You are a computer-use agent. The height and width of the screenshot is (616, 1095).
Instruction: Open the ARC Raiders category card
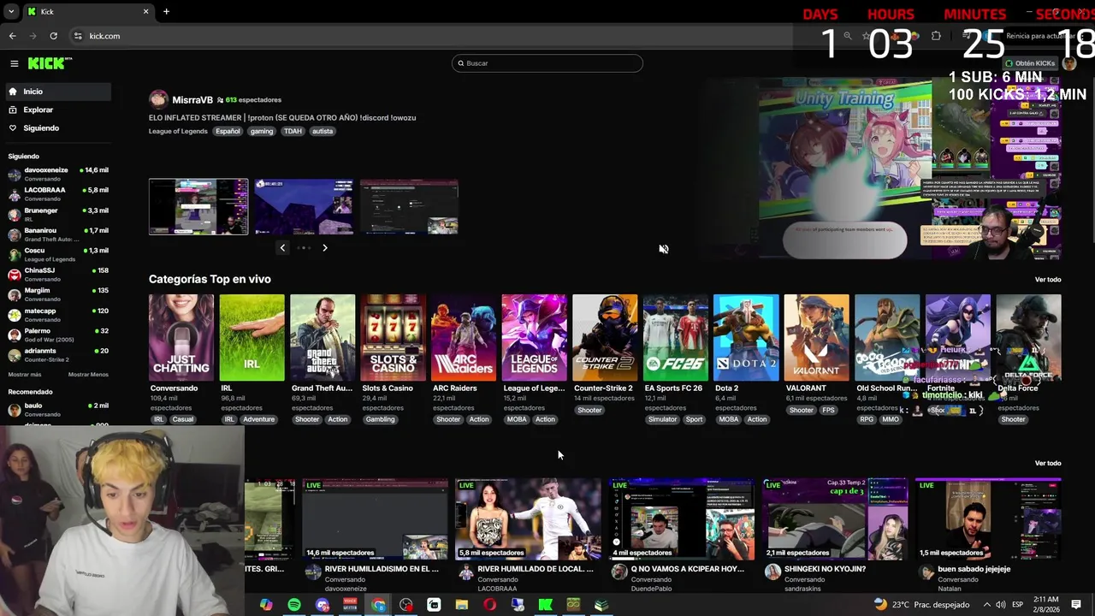coord(464,337)
